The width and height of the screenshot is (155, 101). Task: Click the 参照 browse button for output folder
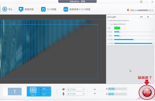pos(141,17)
